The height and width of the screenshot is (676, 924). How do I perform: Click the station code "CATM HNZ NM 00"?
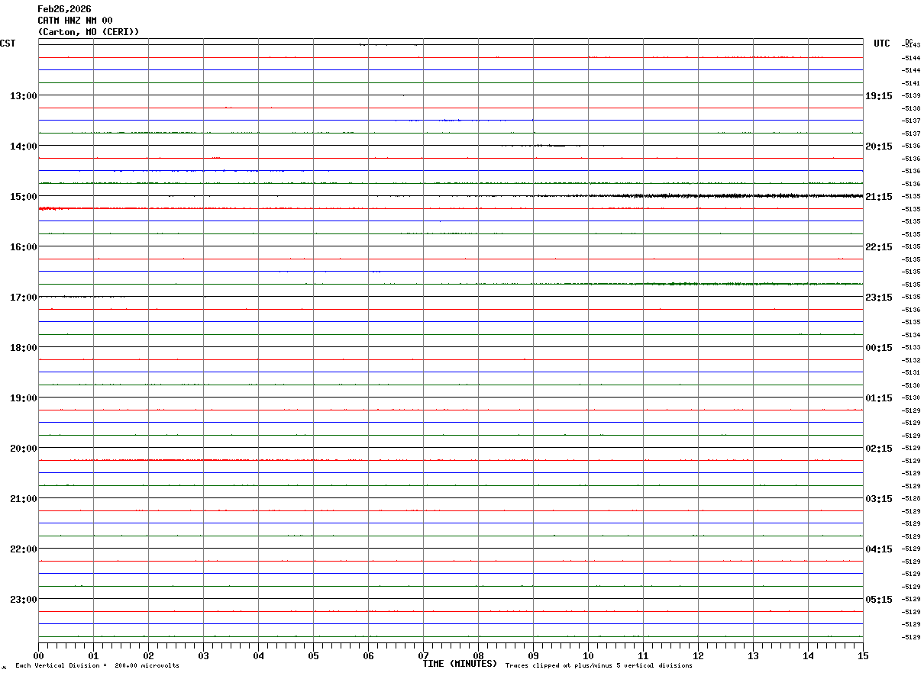click(75, 21)
